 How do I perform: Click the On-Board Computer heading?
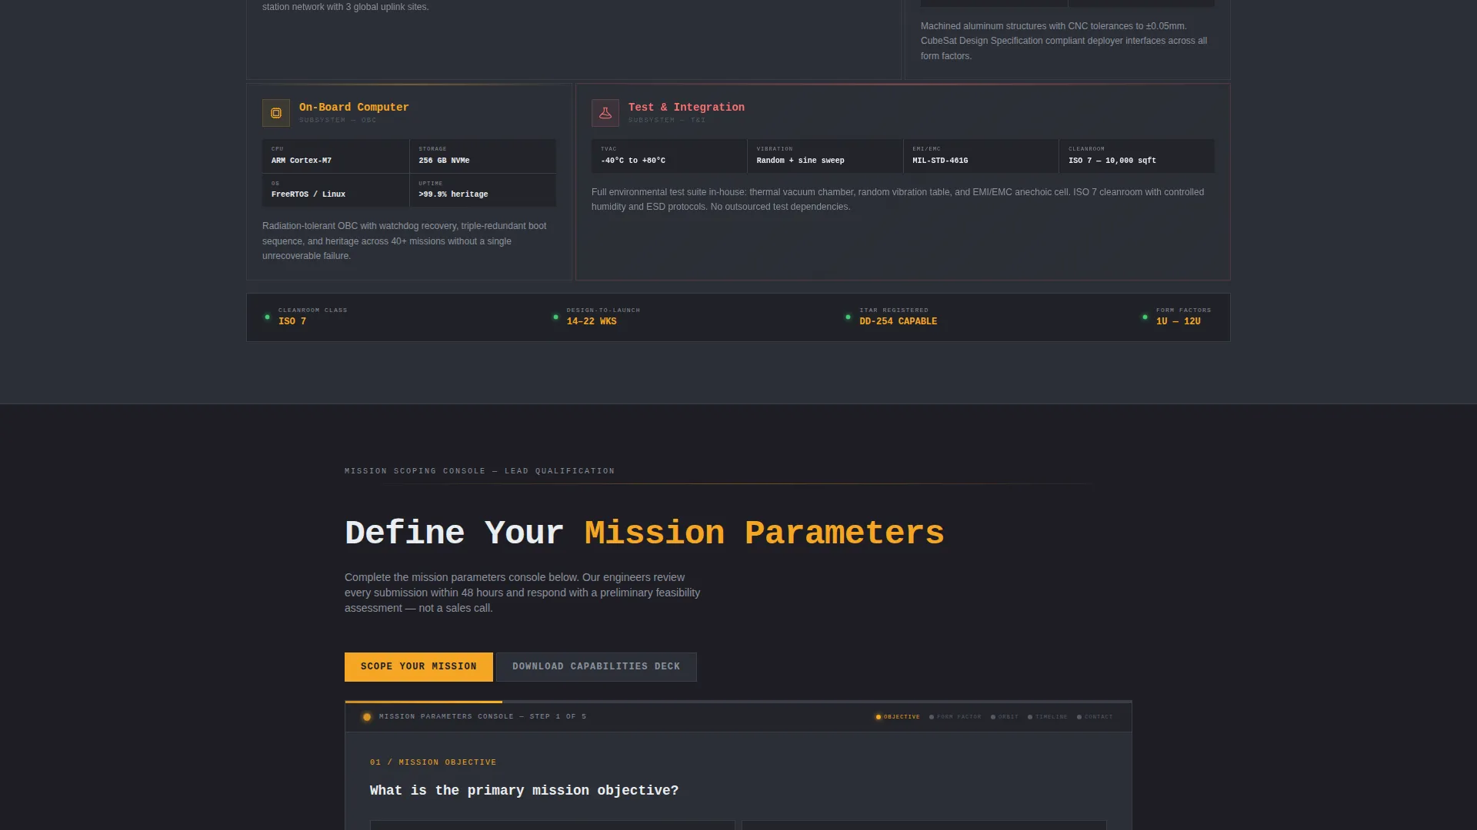pos(354,108)
